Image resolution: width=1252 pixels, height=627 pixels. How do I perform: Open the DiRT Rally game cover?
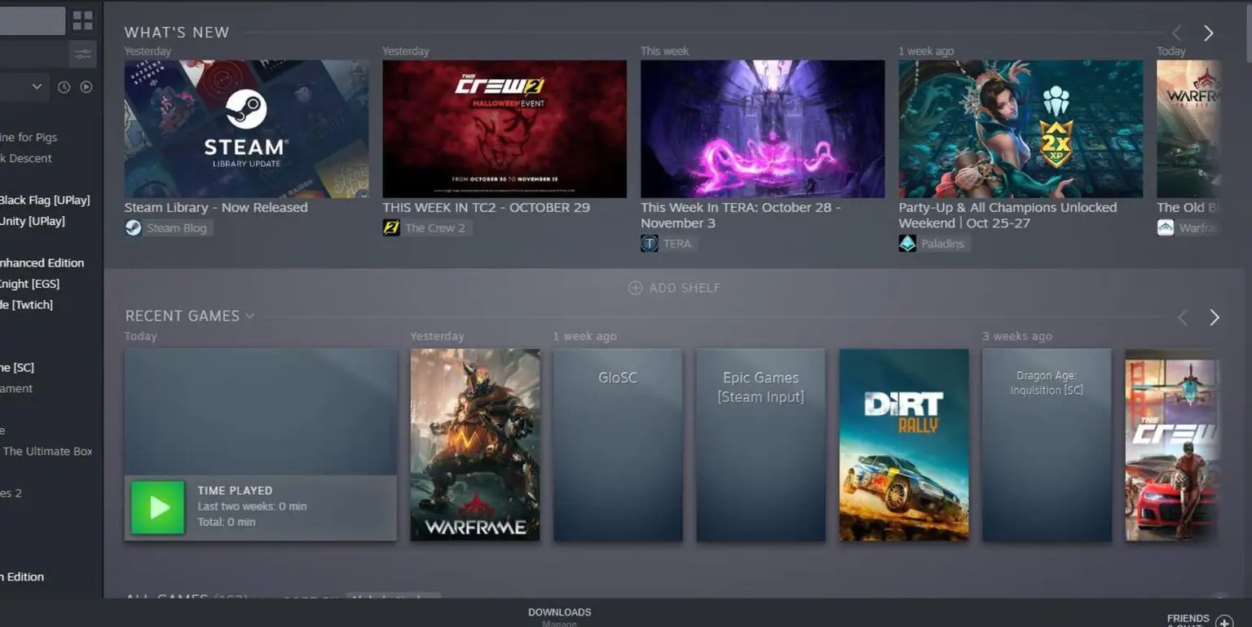tap(904, 445)
